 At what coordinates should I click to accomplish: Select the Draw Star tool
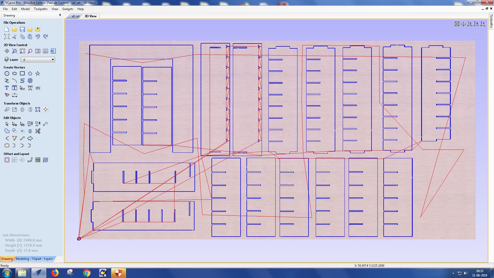click(x=38, y=74)
